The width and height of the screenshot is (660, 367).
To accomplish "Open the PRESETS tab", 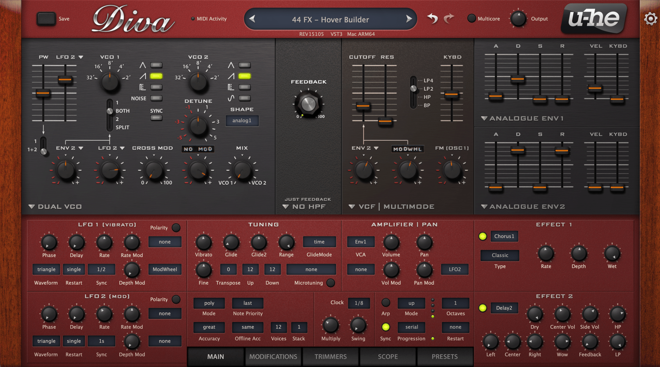I will 445,357.
